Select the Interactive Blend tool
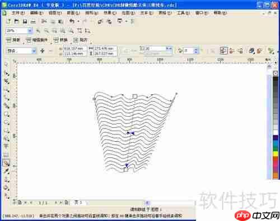 (6, 163)
